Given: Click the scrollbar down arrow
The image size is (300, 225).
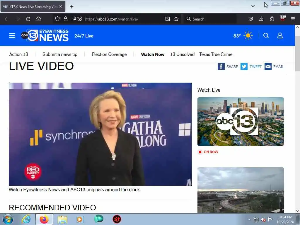Looking at the screenshot, I should [x=297, y=211].
